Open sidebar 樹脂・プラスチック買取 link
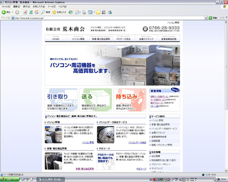The height and width of the screenshot is (182, 228). click(162, 145)
